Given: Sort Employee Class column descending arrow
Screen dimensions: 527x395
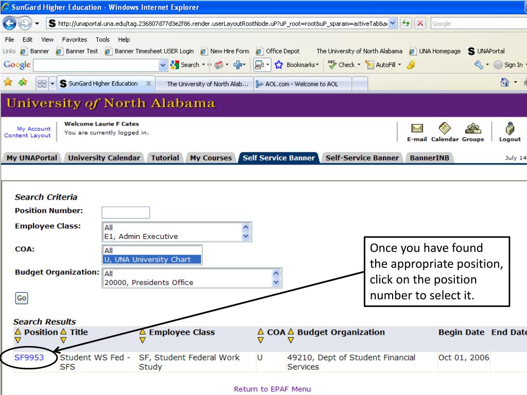Looking at the screenshot, I should 143,340.
